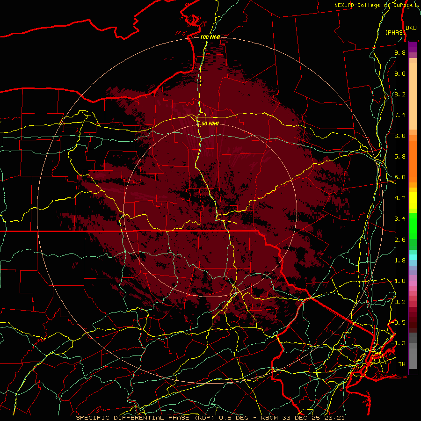Click the DKD label above the scale
The height and width of the screenshot is (421, 421).
411,28
